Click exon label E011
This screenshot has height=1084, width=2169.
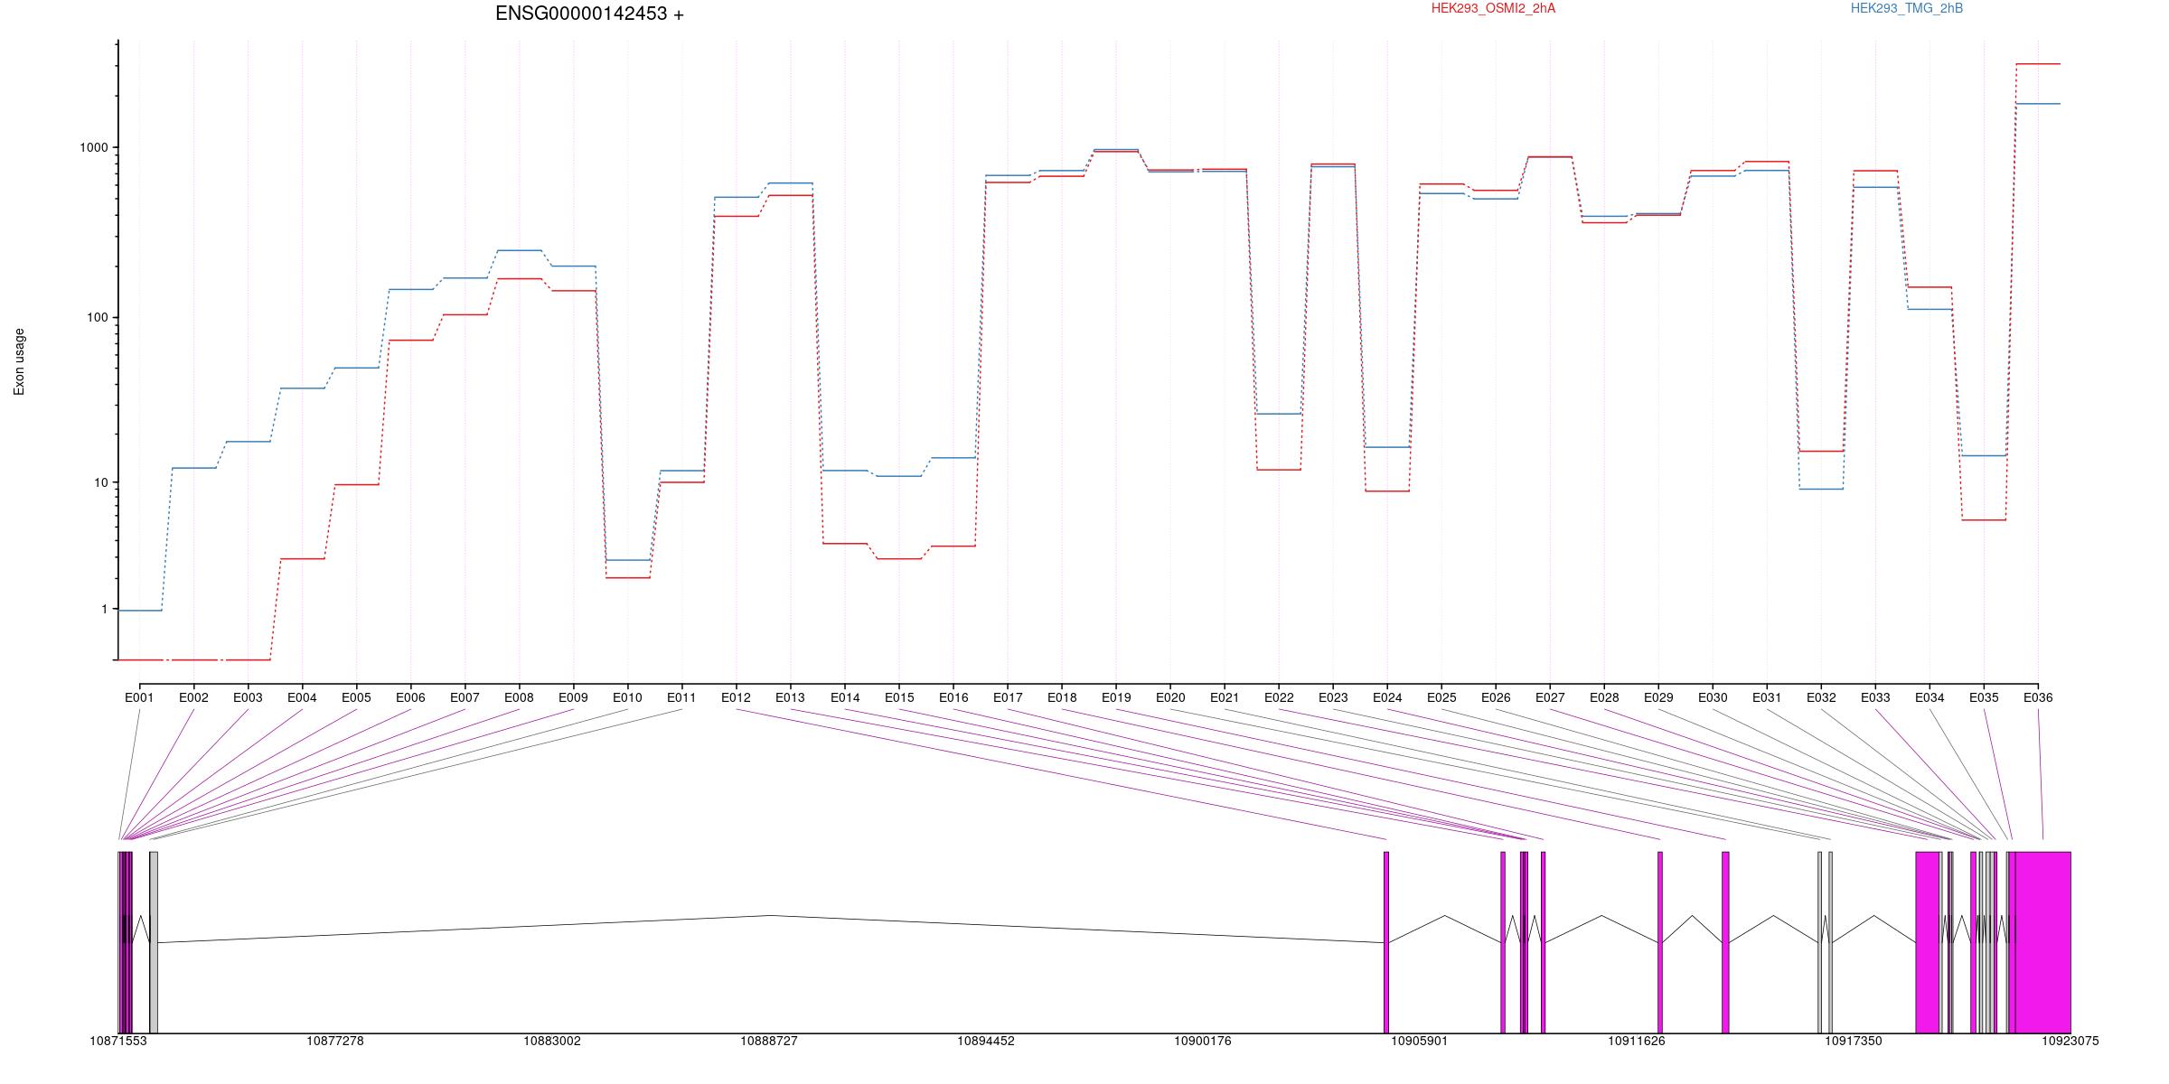pyautogui.click(x=681, y=698)
